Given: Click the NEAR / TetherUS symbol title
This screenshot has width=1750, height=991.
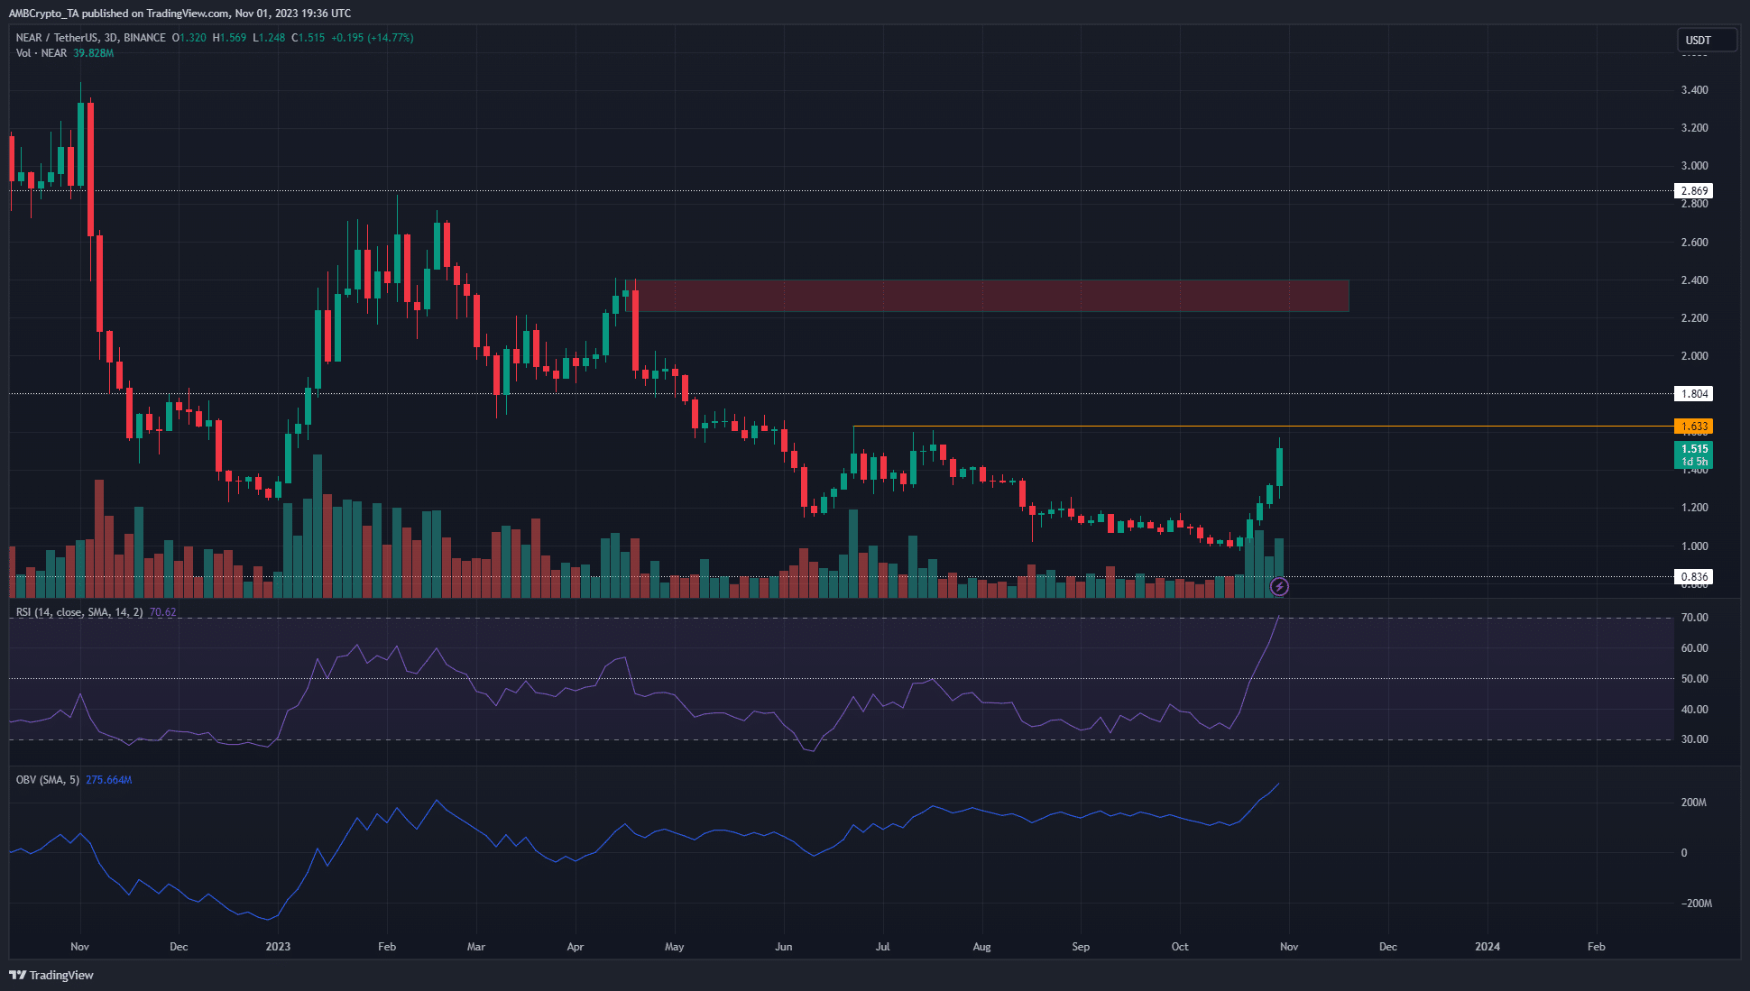Looking at the screenshot, I should tap(90, 38).
